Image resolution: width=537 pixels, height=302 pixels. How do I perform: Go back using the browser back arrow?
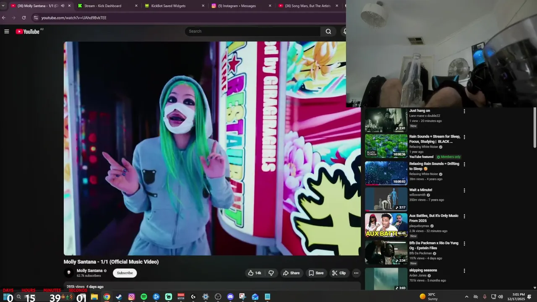[4, 18]
